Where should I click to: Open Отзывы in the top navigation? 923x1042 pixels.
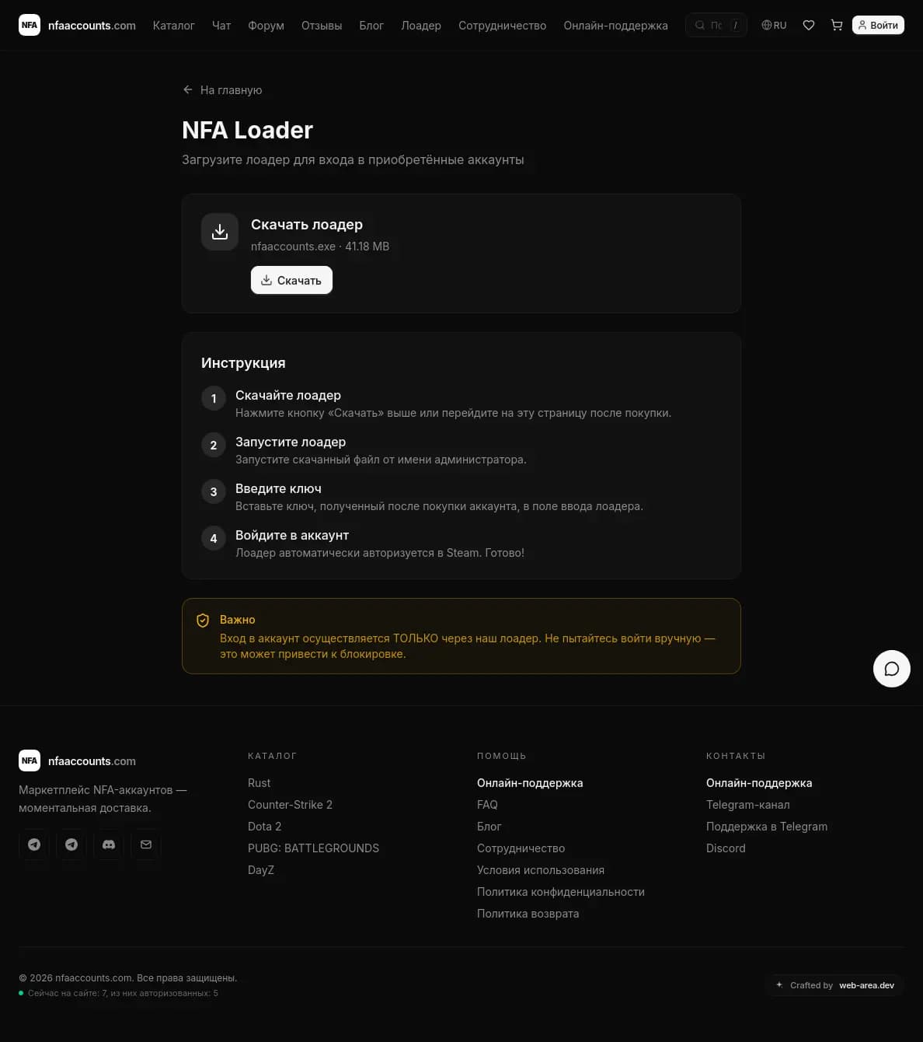(x=322, y=26)
